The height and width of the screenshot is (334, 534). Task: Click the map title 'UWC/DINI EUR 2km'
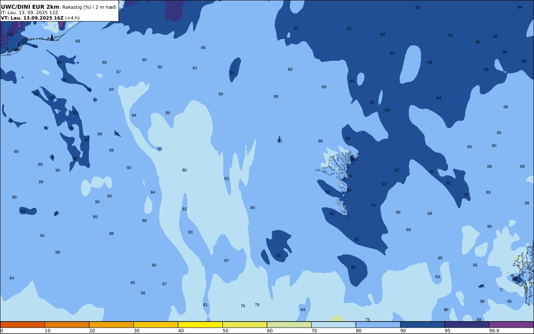click(x=30, y=7)
